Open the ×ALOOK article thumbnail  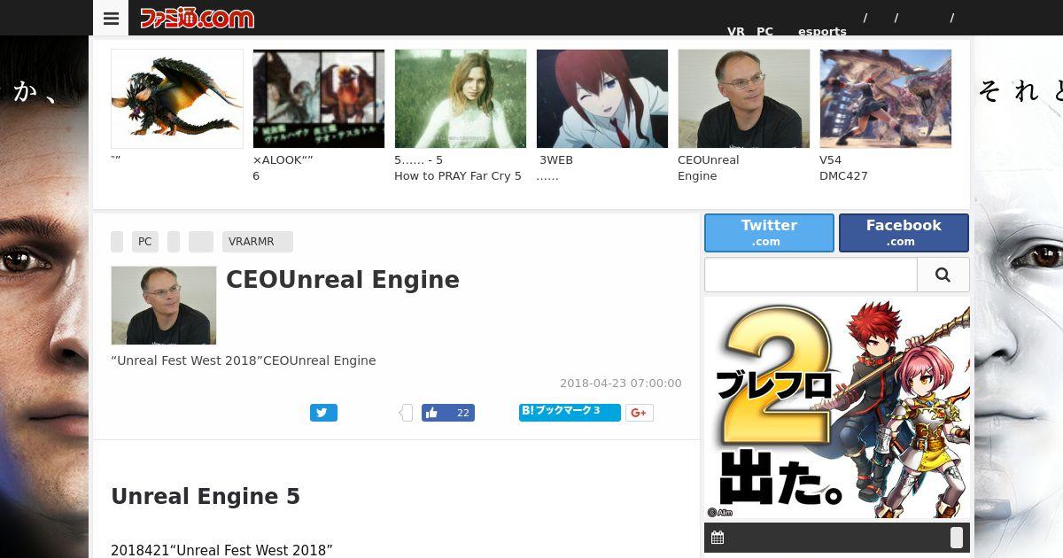(319, 98)
